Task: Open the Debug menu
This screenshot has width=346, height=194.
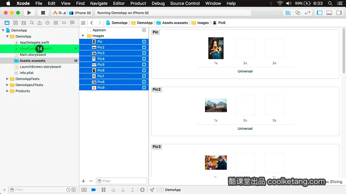Action: tap(158, 3)
